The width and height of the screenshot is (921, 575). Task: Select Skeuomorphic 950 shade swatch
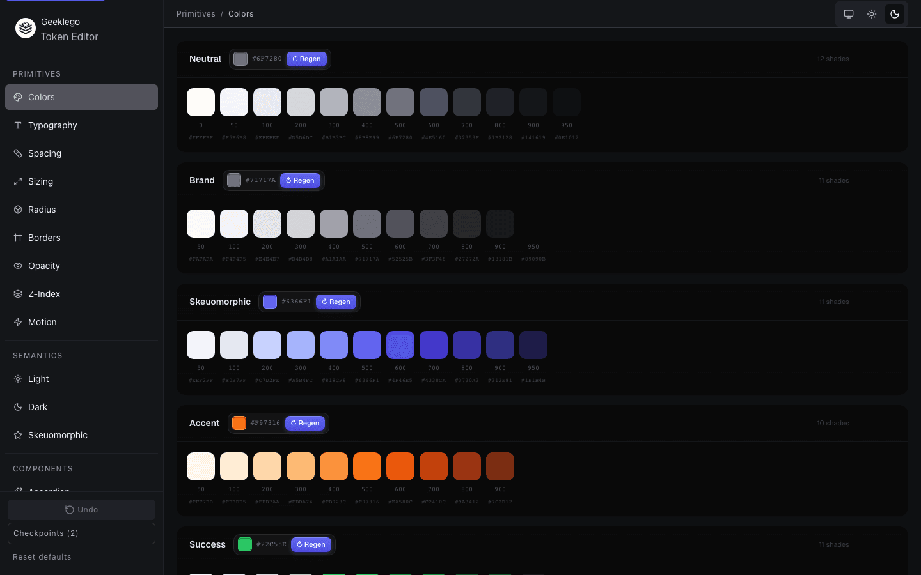pos(533,345)
